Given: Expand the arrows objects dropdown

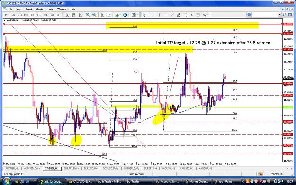Looking at the screenshot, I should tap(208, 15).
